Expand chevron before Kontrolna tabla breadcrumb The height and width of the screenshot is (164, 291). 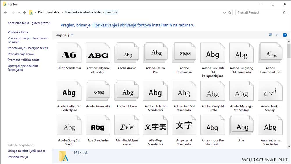coord(35,13)
